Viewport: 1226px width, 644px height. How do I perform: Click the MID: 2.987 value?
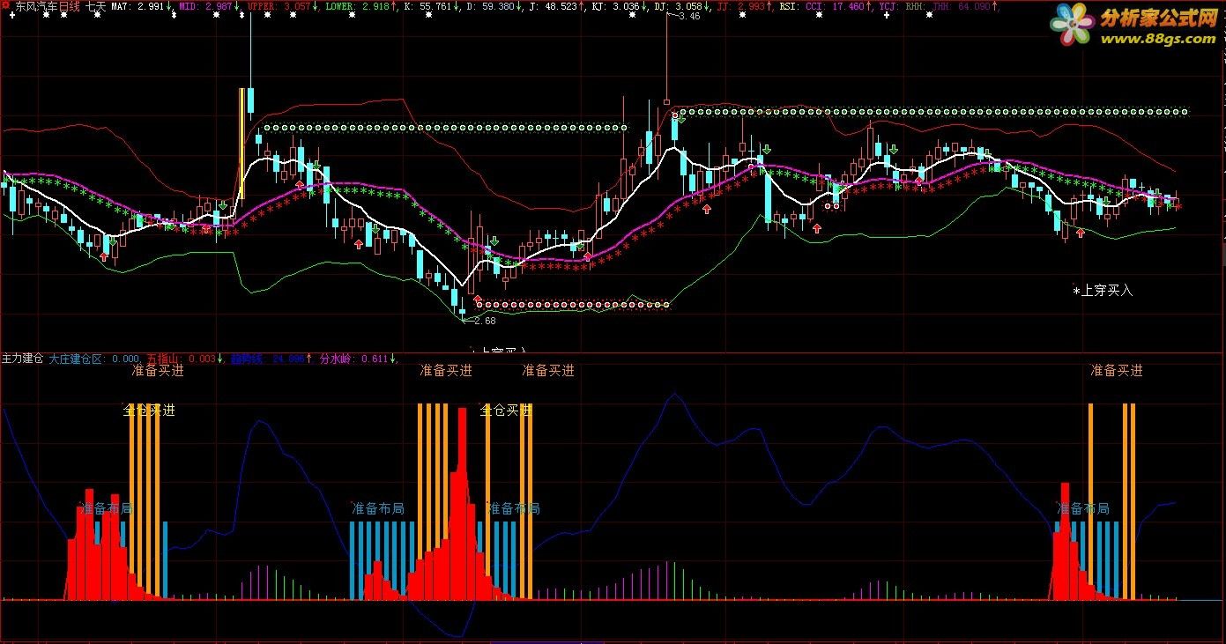(x=205, y=6)
